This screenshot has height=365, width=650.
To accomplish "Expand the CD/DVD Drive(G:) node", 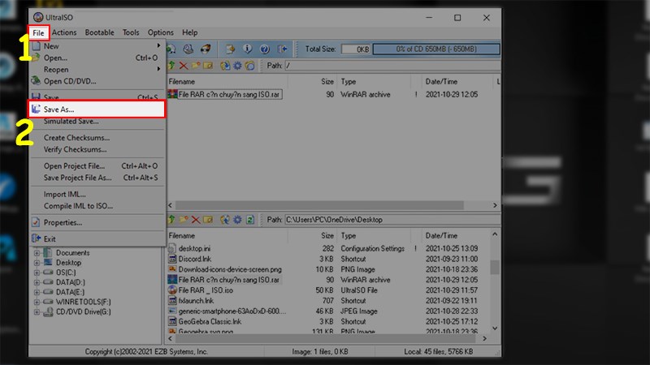I will 37,312.
